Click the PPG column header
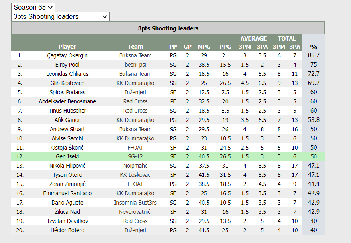This screenshot has height=243, width=351. pos(225,47)
